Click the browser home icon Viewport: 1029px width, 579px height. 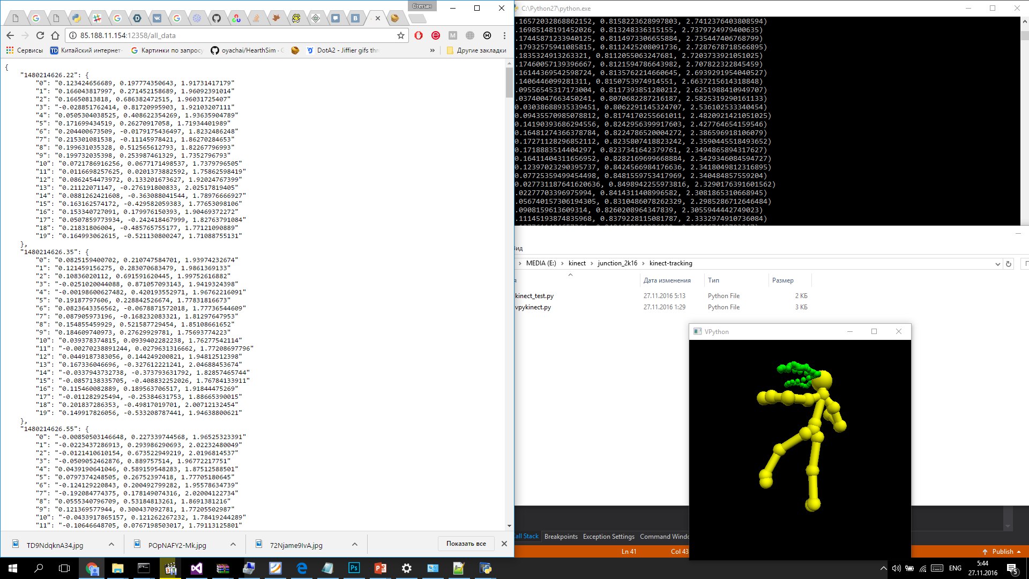pyautogui.click(x=55, y=35)
